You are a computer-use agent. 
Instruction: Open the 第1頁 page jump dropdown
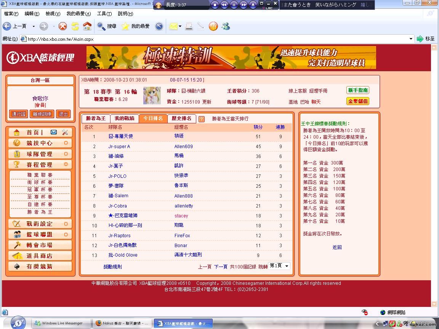coord(280,266)
